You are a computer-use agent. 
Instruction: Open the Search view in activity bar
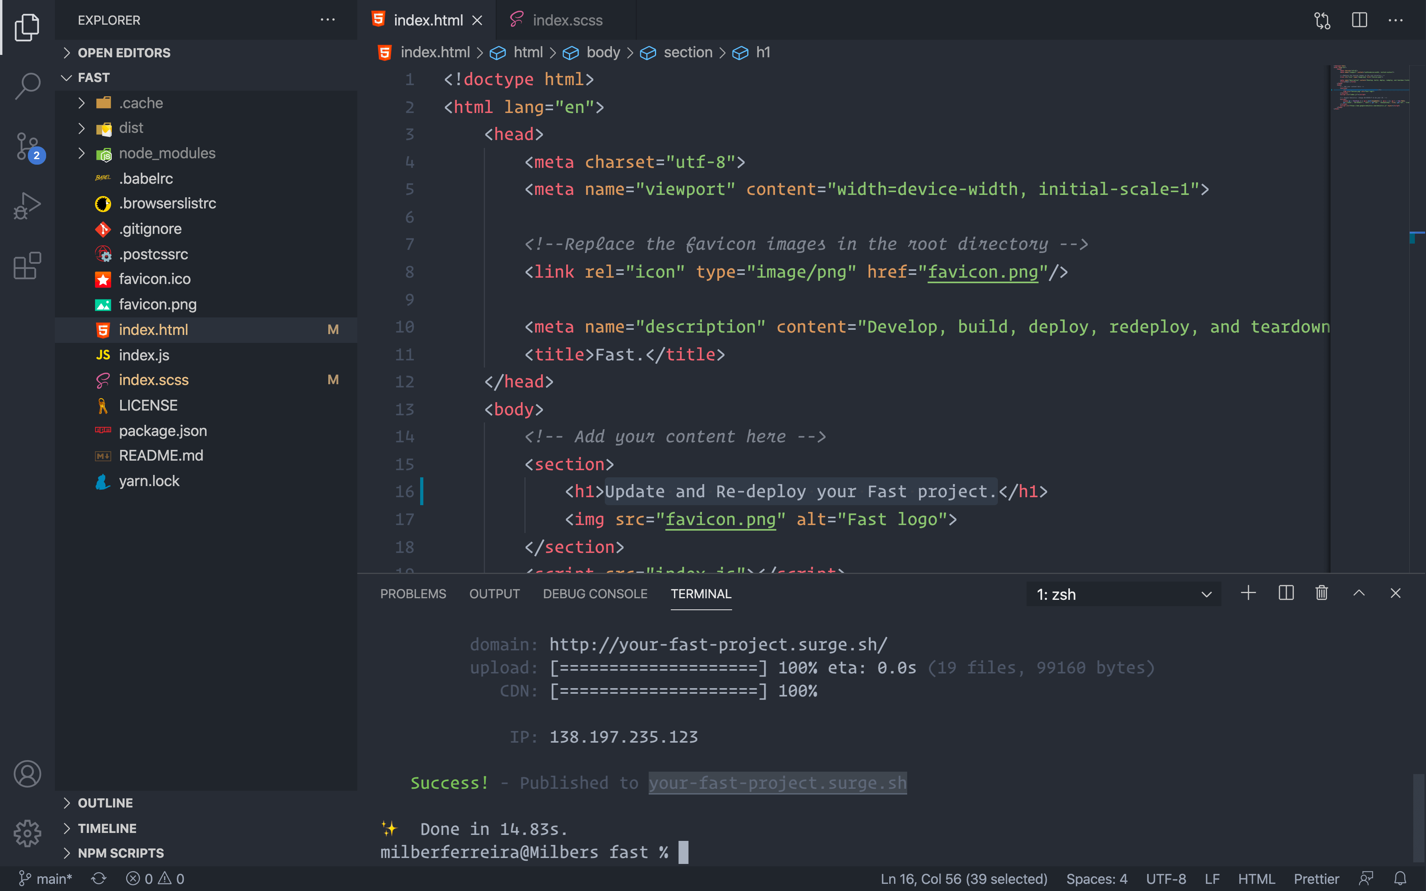pos(27,86)
